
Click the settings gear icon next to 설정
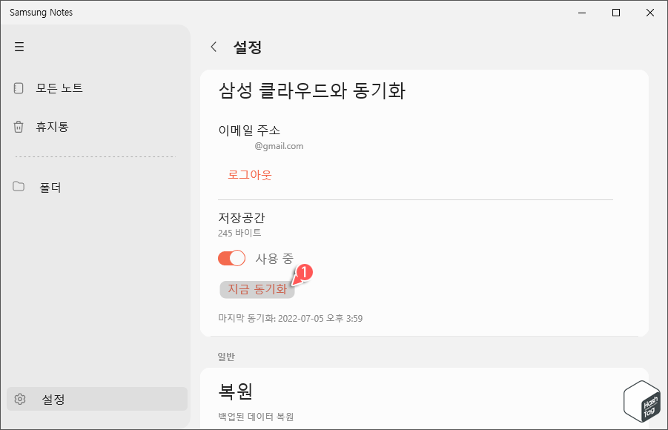[19, 398]
